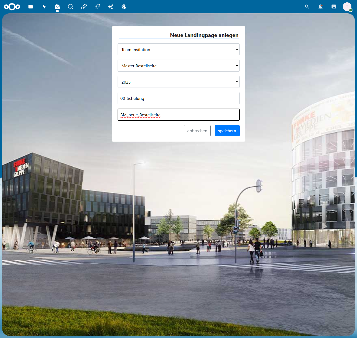The image size is (357, 338).
Task: Open the Contacts menu icon
Action: pyautogui.click(x=334, y=7)
